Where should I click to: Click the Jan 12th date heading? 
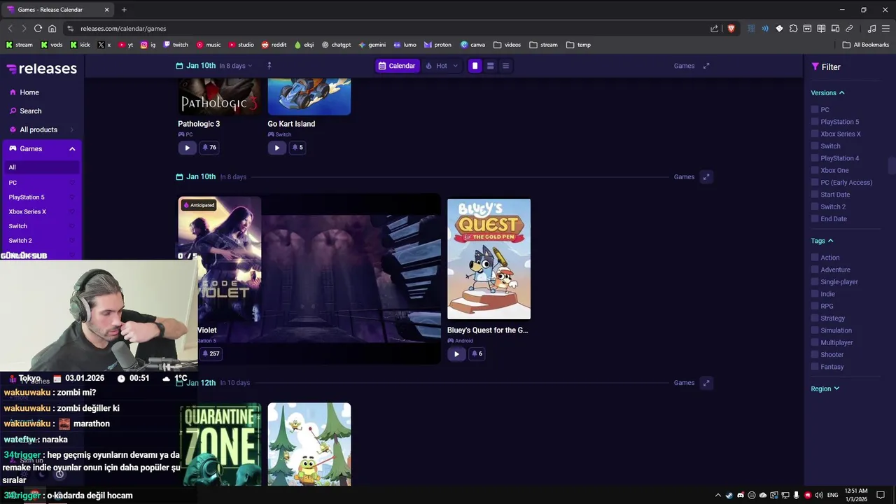point(201,383)
